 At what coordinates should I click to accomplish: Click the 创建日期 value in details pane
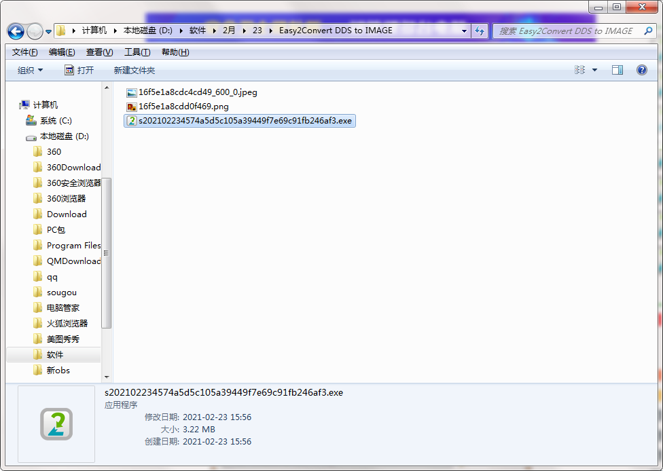pos(217,442)
